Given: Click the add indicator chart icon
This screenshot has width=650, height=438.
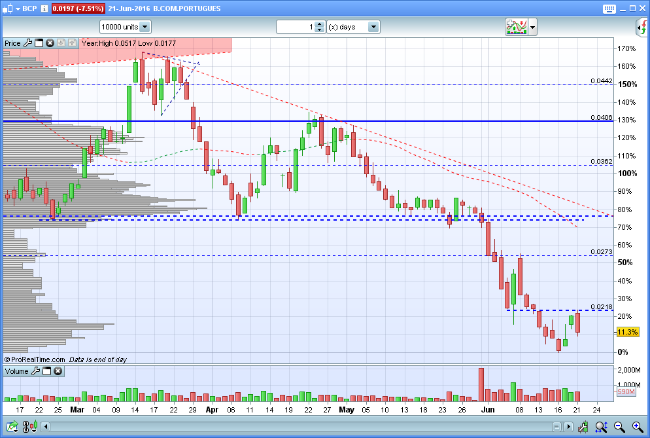Looking at the screenshot, I should pyautogui.click(x=516, y=27).
